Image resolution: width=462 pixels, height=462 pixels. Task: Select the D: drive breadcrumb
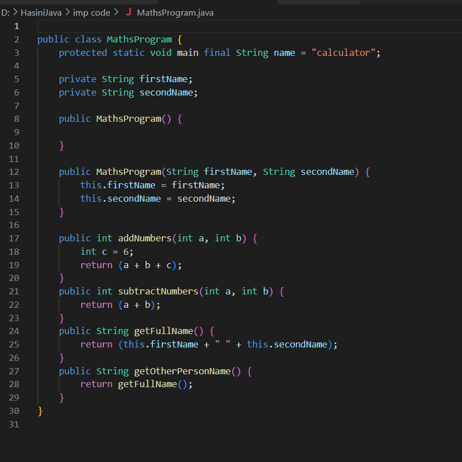(x=5, y=12)
